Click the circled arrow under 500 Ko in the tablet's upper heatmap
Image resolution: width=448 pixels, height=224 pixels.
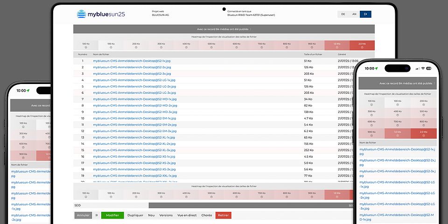(x=211, y=48)
